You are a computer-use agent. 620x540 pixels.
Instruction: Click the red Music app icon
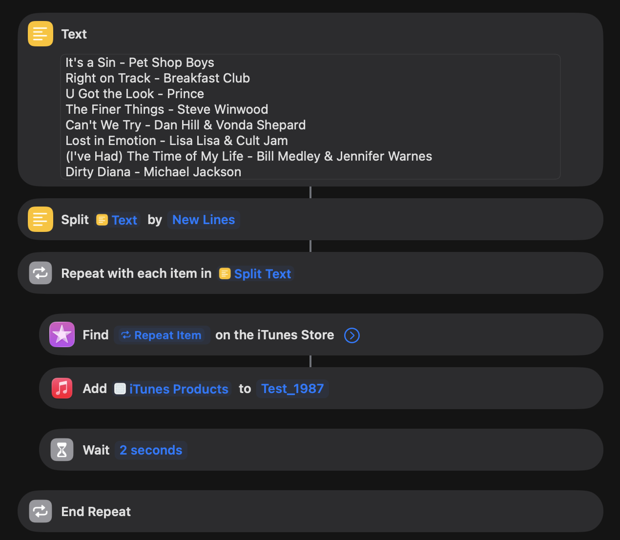coord(62,388)
